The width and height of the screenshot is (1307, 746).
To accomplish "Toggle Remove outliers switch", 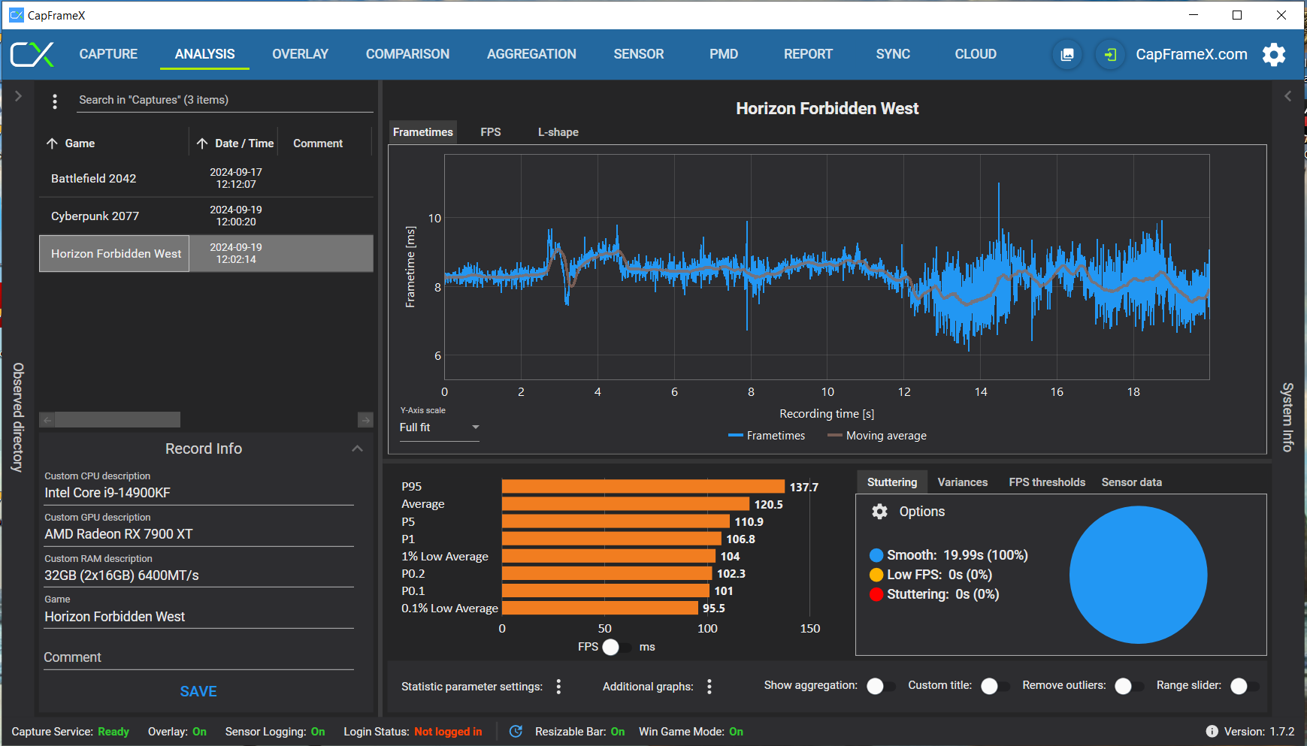I will pyautogui.click(x=1128, y=686).
